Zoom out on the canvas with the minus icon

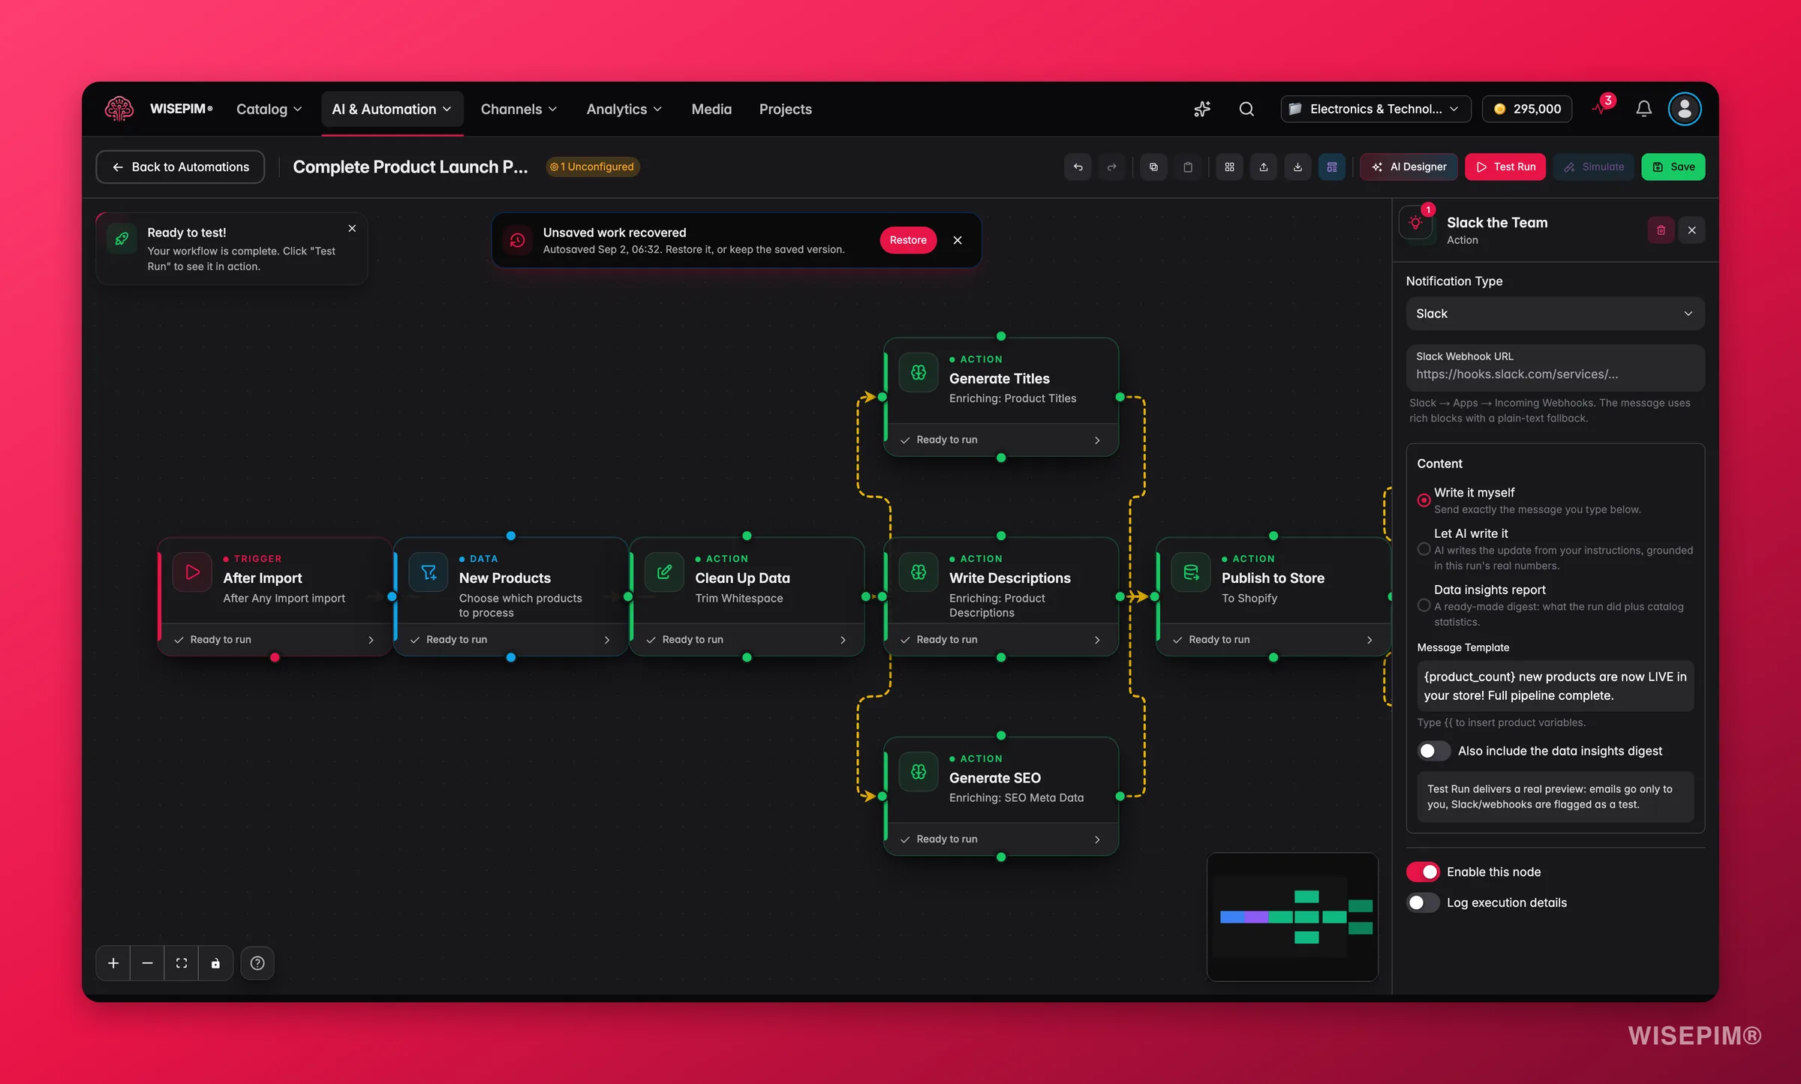tap(147, 963)
